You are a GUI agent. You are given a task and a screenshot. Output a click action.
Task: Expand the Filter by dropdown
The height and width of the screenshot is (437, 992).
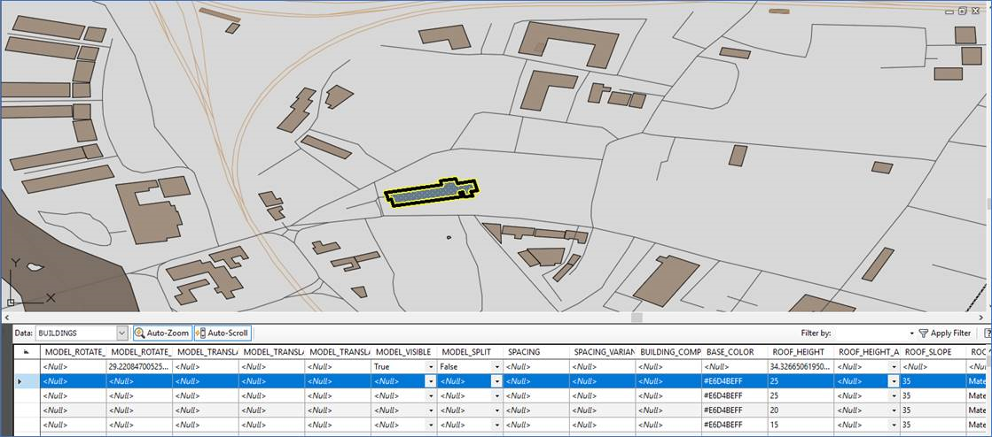pyautogui.click(x=911, y=333)
